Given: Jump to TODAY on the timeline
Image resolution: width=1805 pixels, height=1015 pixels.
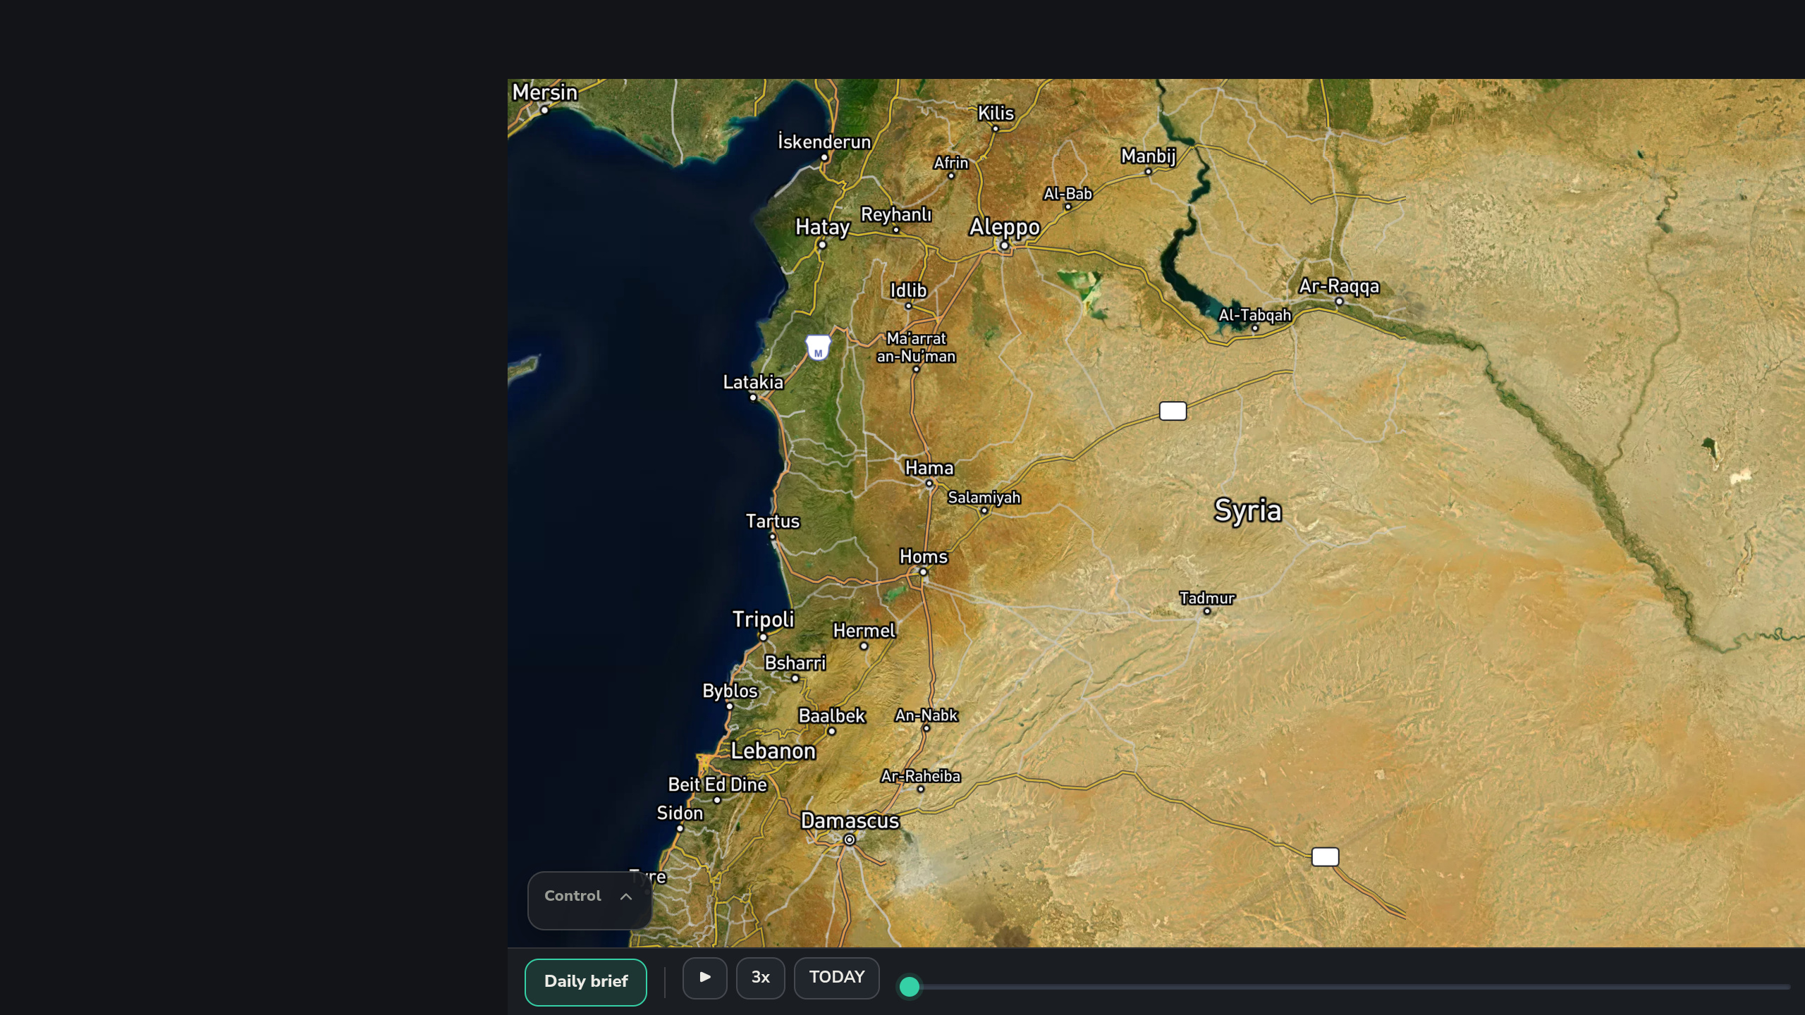Looking at the screenshot, I should click(836, 978).
